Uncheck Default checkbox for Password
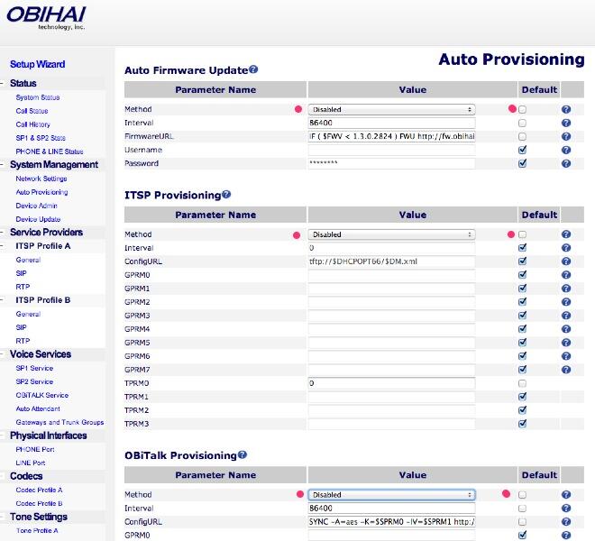 523,163
